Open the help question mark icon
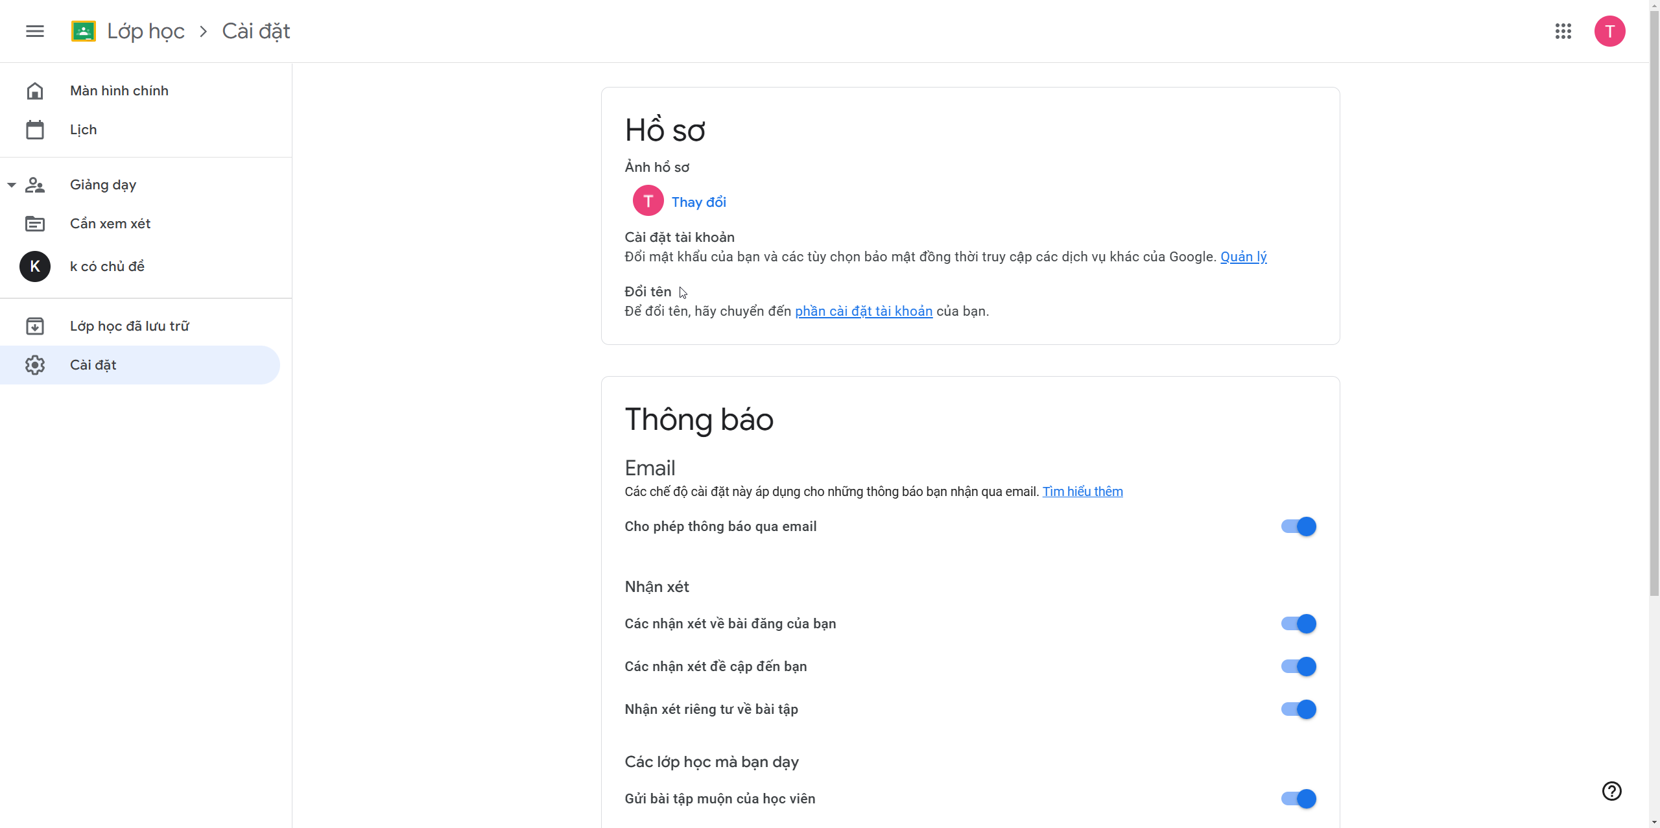1660x828 pixels. [x=1611, y=791]
